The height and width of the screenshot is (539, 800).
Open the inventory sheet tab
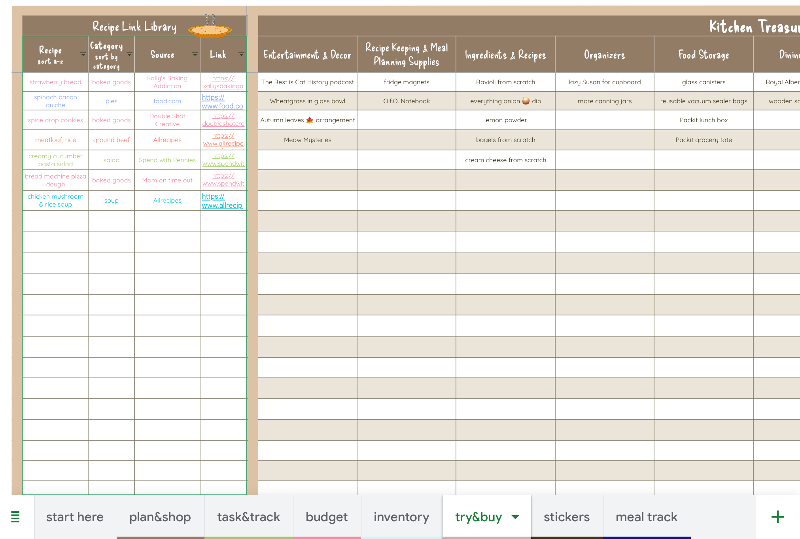click(x=401, y=517)
